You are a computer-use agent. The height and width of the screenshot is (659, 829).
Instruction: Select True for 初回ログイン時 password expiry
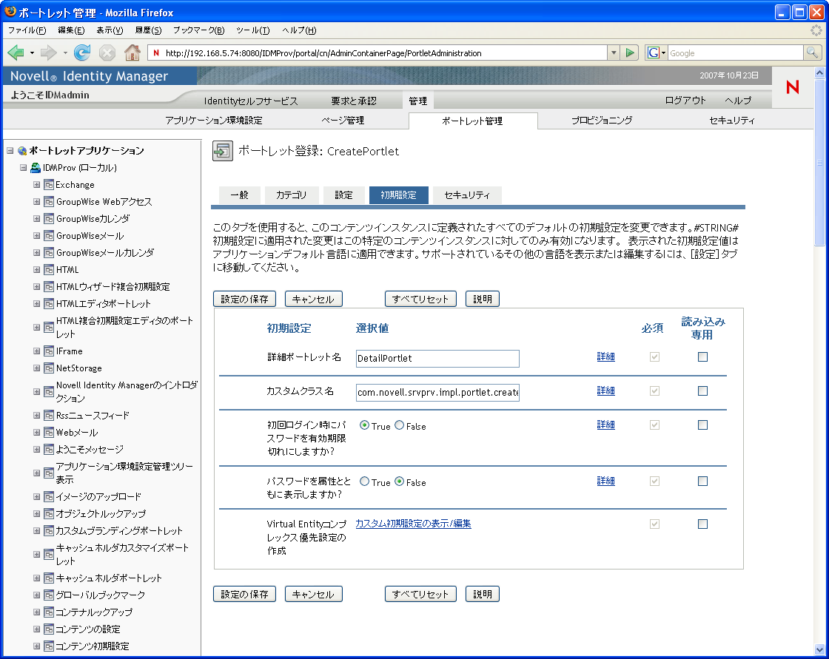click(364, 425)
